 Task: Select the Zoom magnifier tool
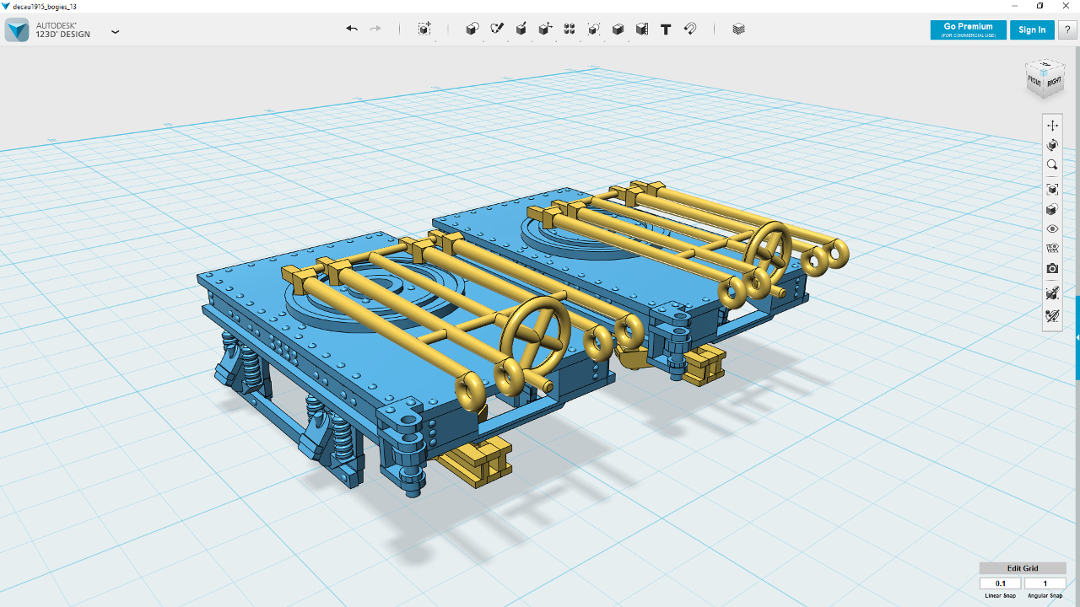point(1052,165)
